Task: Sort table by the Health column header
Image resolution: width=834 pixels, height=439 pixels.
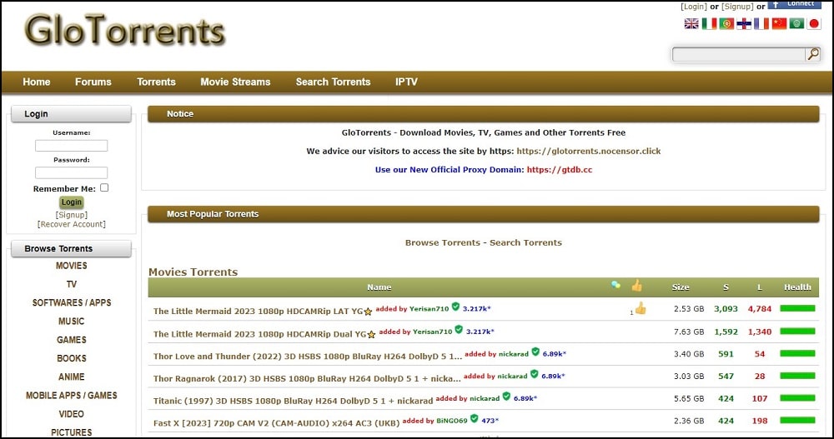Action: tap(797, 287)
